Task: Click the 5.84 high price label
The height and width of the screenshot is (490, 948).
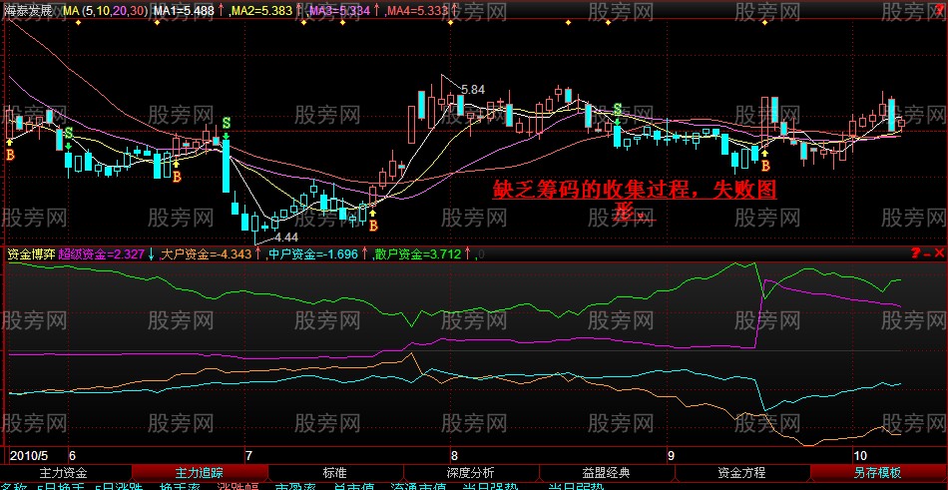Action: [473, 90]
